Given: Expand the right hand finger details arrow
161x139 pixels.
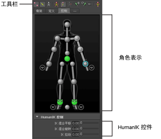Looking at the screenshot, I should tap(43, 68).
